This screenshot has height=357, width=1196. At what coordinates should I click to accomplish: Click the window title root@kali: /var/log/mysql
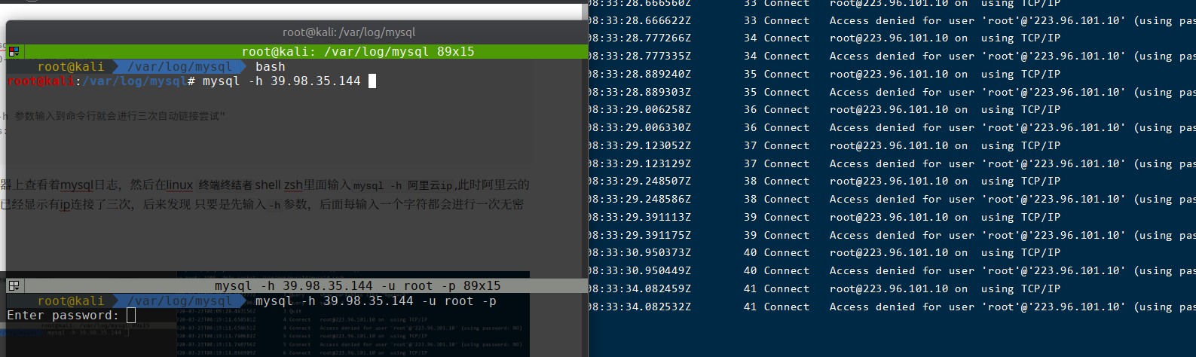[x=348, y=32]
